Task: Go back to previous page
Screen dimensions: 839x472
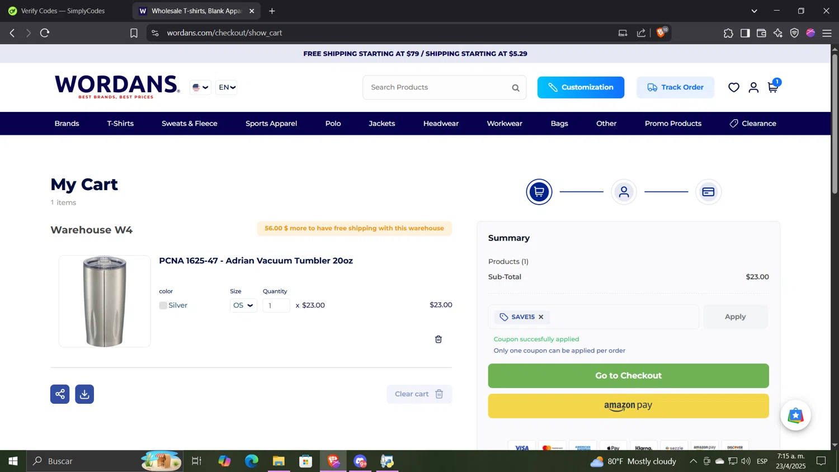Action: coord(12,33)
